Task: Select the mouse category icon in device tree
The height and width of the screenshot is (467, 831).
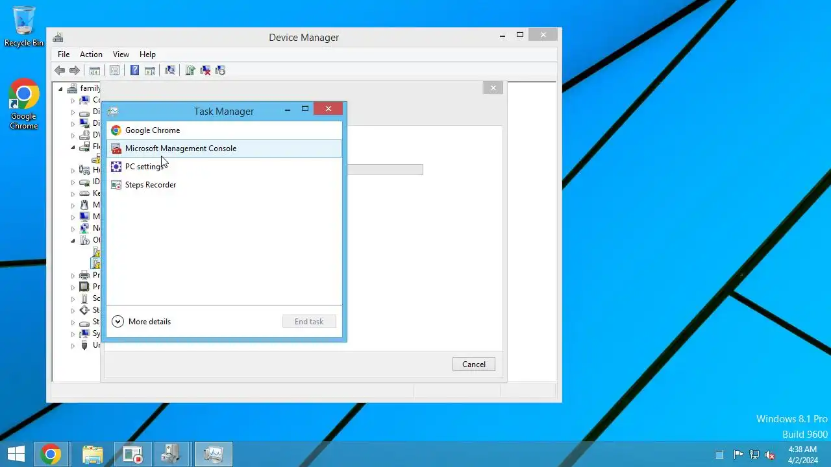Action: click(x=84, y=205)
